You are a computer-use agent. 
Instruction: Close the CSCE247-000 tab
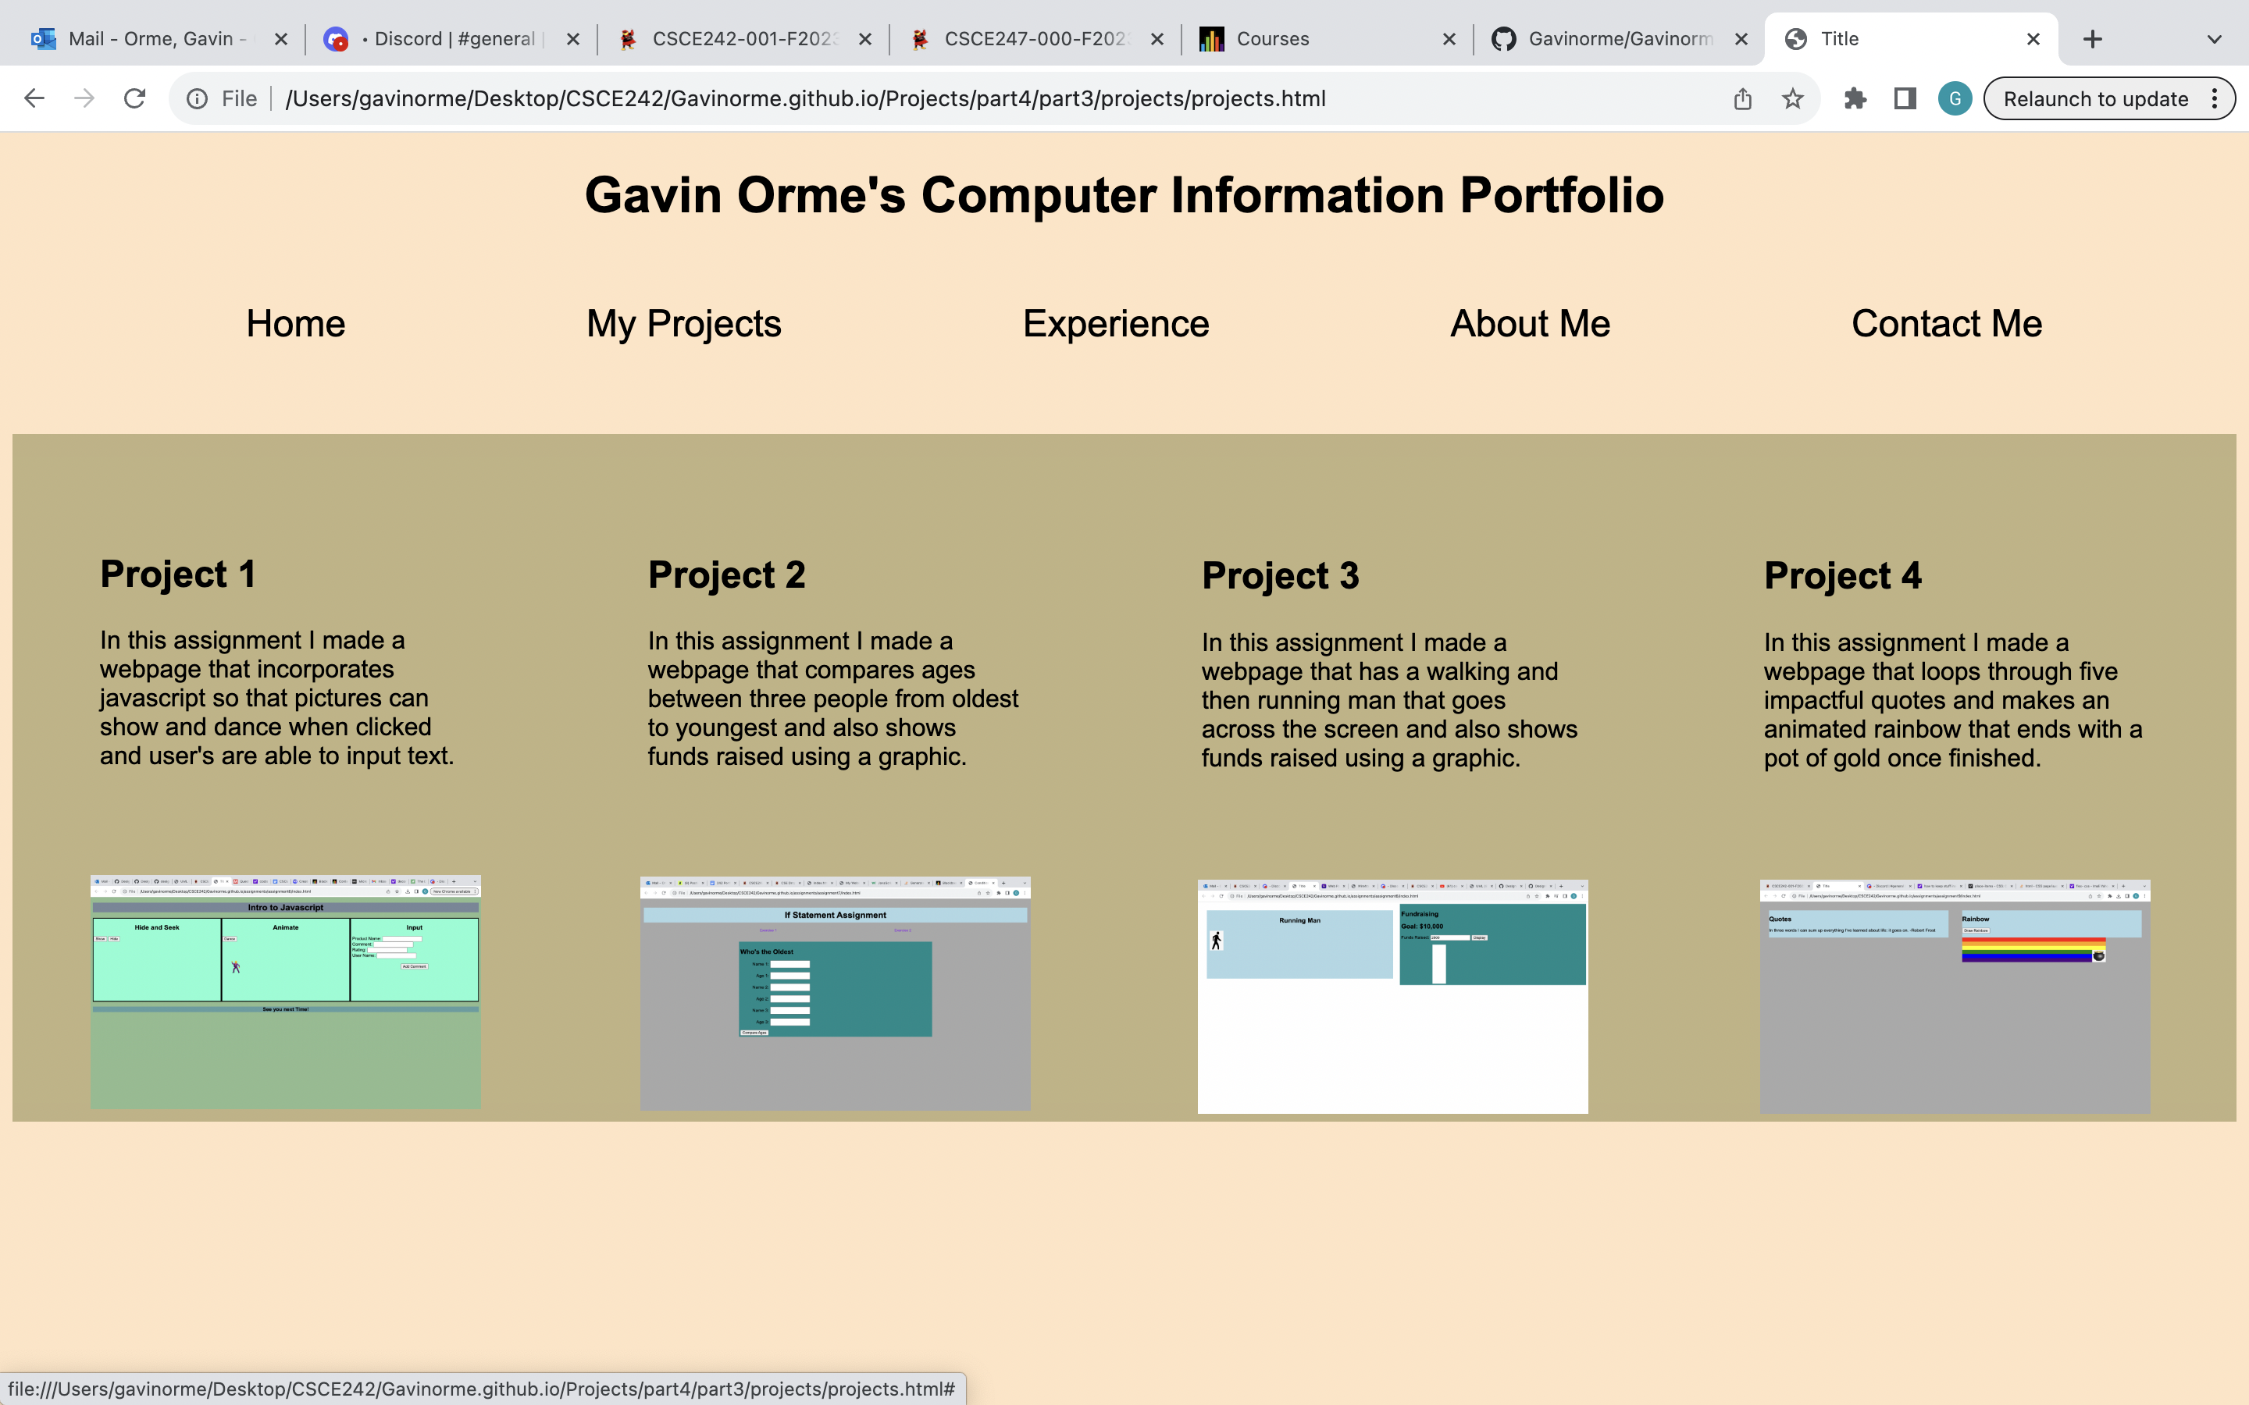click(x=1157, y=39)
